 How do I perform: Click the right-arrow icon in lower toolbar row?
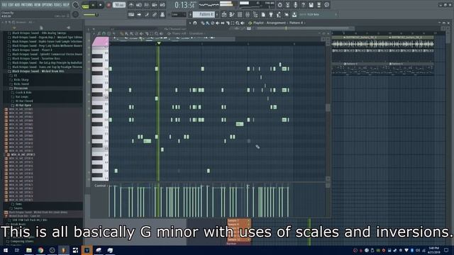point(139,14)
